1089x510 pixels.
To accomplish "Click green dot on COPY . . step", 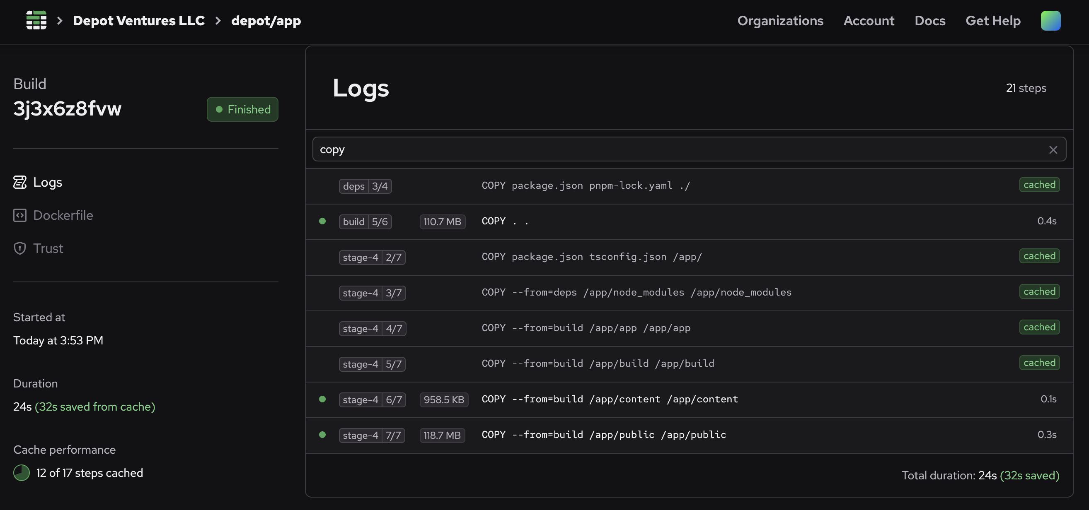I will [322, 221].
